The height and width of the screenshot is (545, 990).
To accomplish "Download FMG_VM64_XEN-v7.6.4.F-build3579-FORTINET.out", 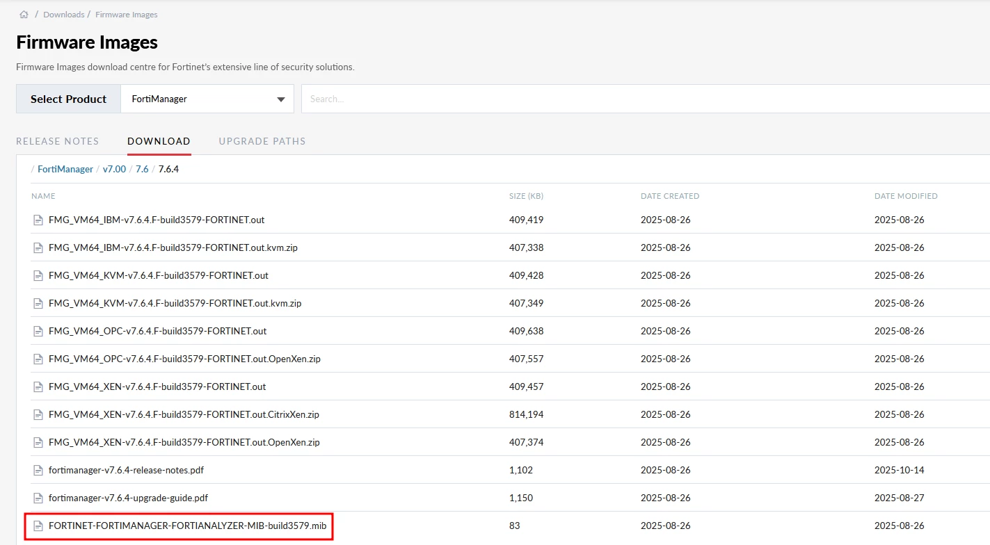I will [157, 387].
